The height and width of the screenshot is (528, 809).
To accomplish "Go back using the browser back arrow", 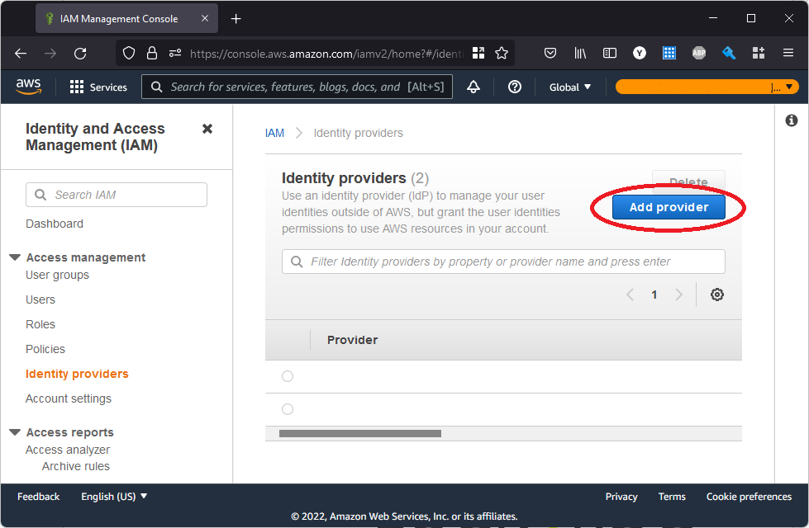I will [21, 53].
